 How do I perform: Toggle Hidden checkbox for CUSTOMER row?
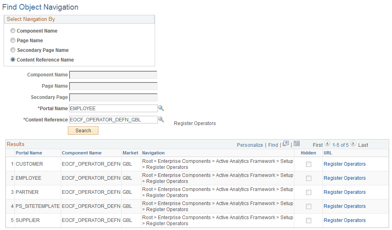point(309,164)
